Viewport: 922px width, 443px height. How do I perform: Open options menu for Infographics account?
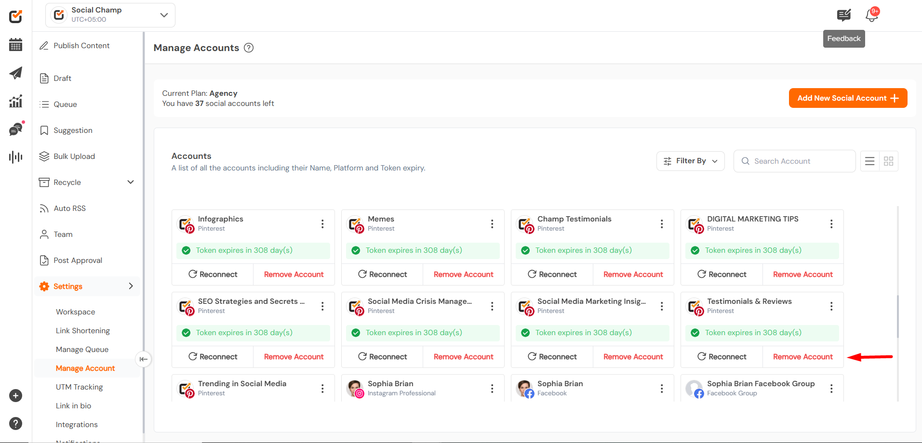[322, 224]
